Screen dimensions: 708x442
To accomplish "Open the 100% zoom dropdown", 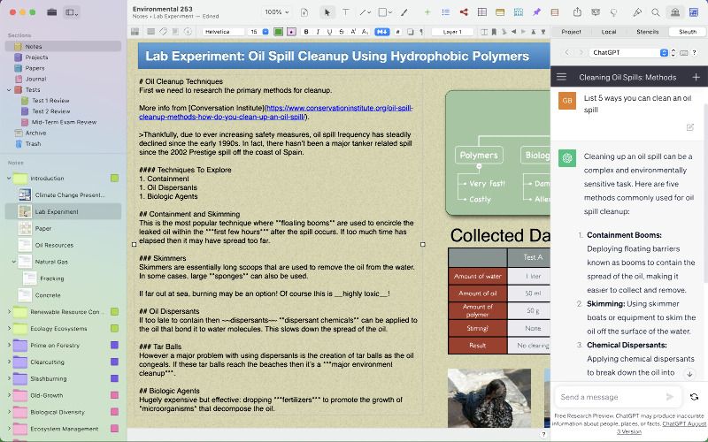I will click(x=276, y=12).
